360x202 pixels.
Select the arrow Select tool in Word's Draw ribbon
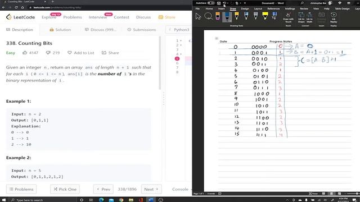coord(199,16)
